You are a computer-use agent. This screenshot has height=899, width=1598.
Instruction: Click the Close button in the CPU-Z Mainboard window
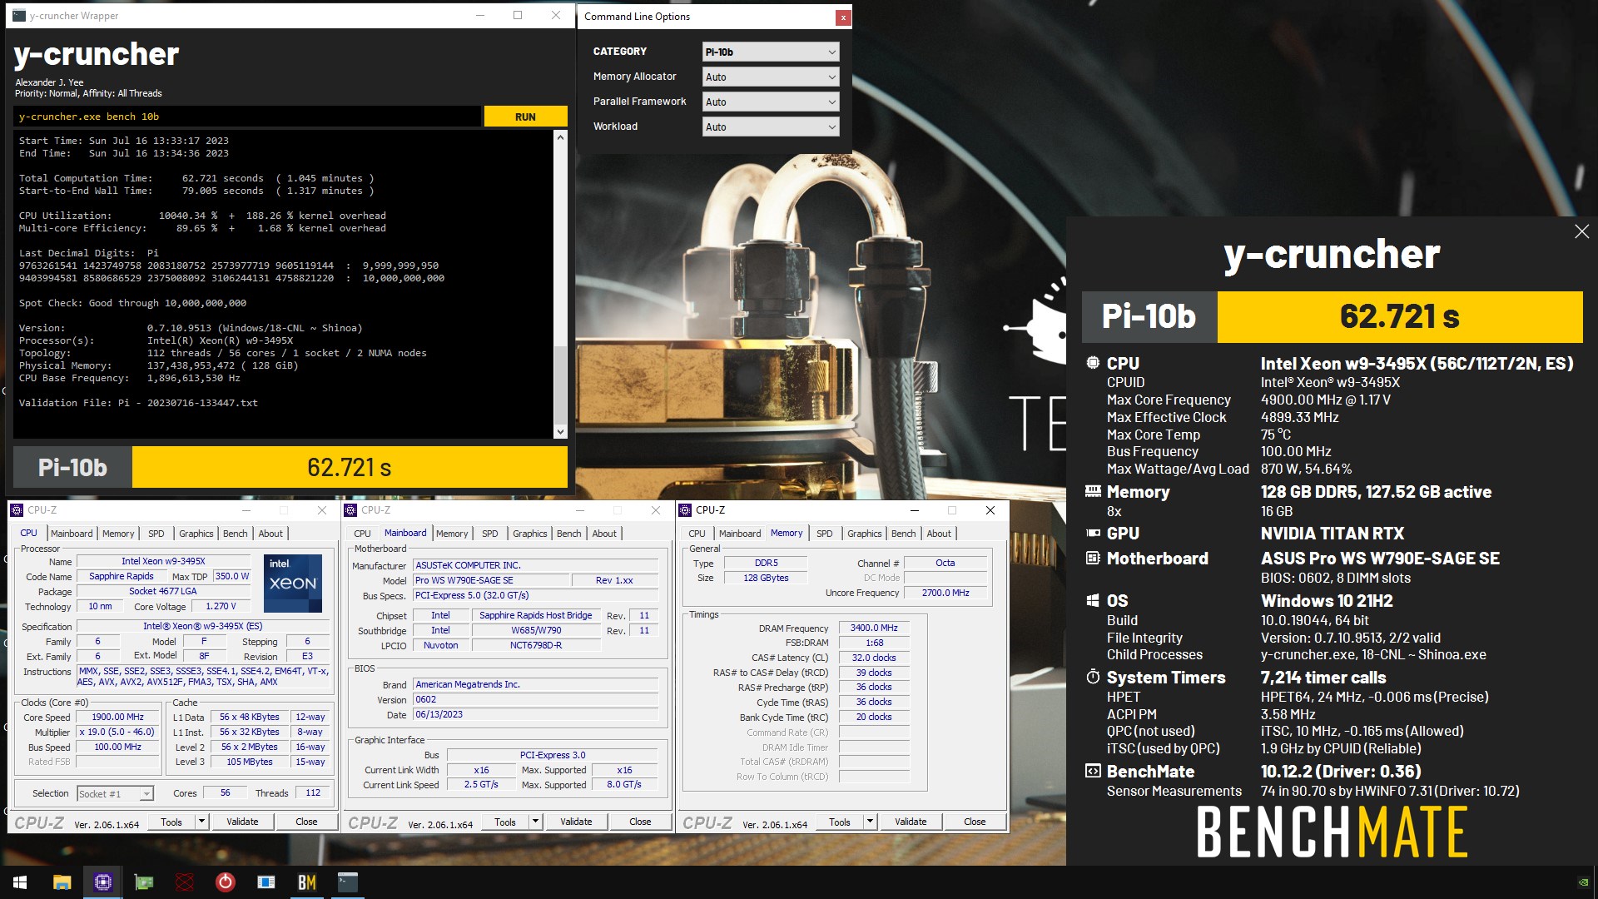640,822
